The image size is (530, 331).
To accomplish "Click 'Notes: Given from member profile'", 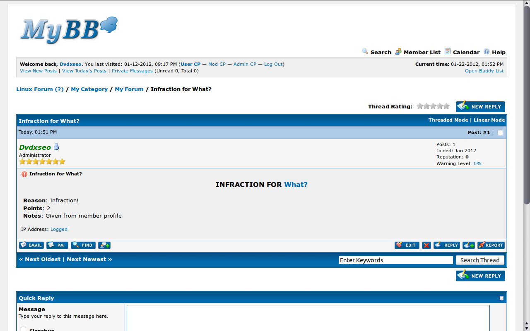I will pos(72,216).
